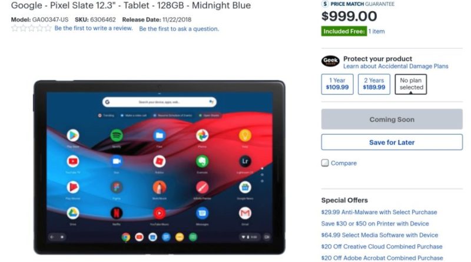Select the 1 Year $109.99 plan
Viewport: 471px width, 262px height.
(x=337, y=84)
